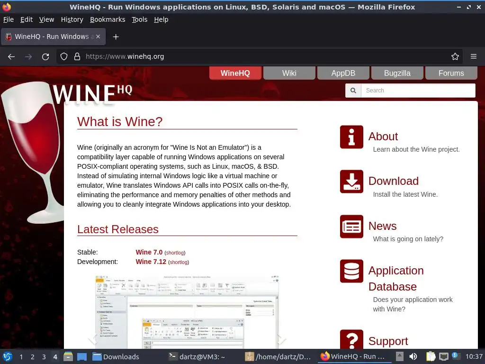This screenshot has height=364, width=485.
Task: Open the Support link
Action: (x=388, y=341)
